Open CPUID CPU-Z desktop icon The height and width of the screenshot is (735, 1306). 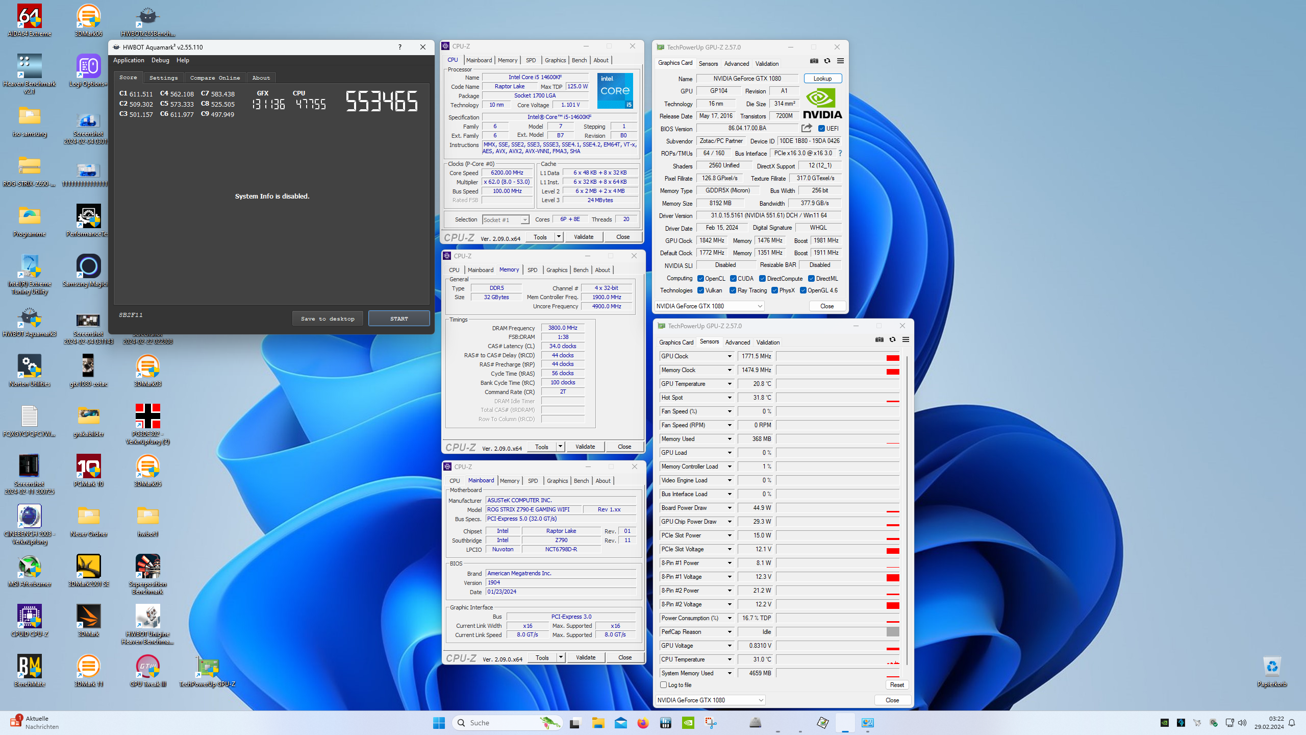coord(30,621)
